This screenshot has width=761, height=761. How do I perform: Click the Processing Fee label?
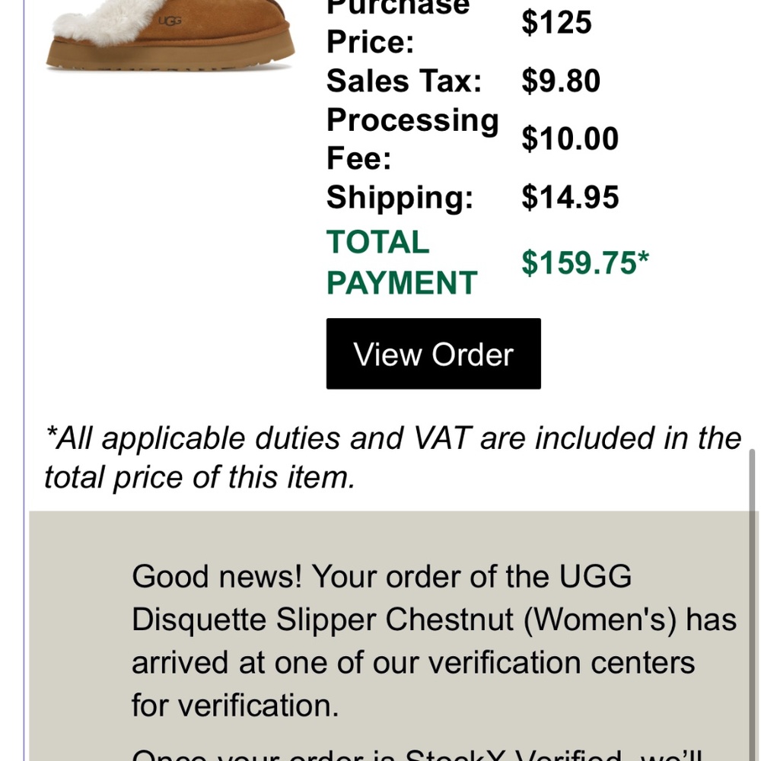(412, 139)
